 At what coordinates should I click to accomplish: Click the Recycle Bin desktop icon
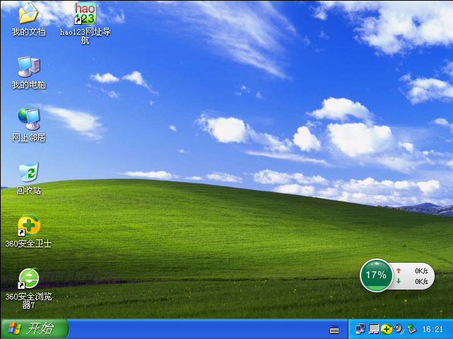click(x=28, y=172)
